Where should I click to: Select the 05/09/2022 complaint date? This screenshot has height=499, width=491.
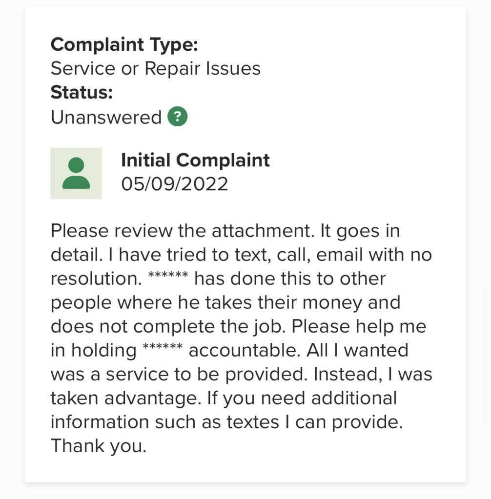(x=175, y=184)
